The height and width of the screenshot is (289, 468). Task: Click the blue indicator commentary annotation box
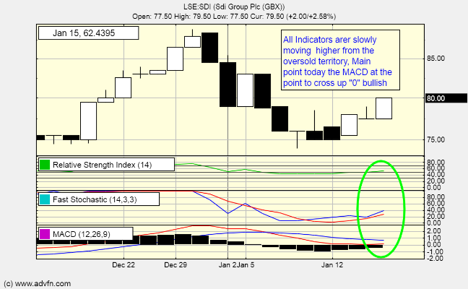coord(340,60)
